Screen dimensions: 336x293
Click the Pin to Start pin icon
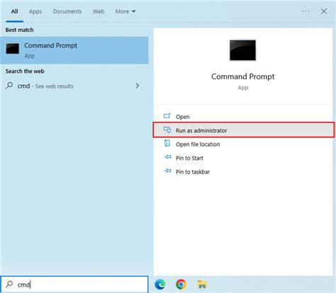click(167, 157)
